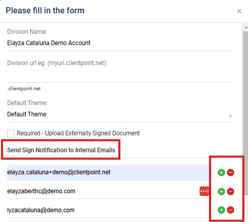The height and width of the screenshot is (222, 248).
Task: Click the Division Name: label
Action: tap(27, 32)
